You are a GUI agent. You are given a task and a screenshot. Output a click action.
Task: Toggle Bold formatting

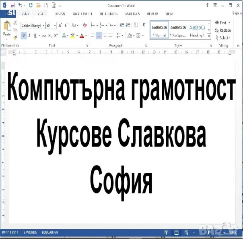(x=24, y=35)
